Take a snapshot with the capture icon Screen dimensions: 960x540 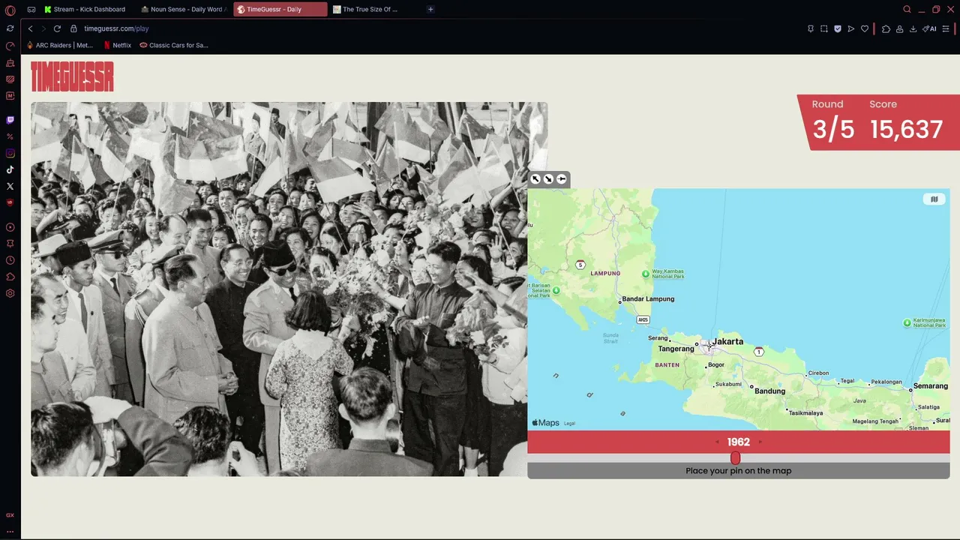pyautogui.click(x=824, y=28)
